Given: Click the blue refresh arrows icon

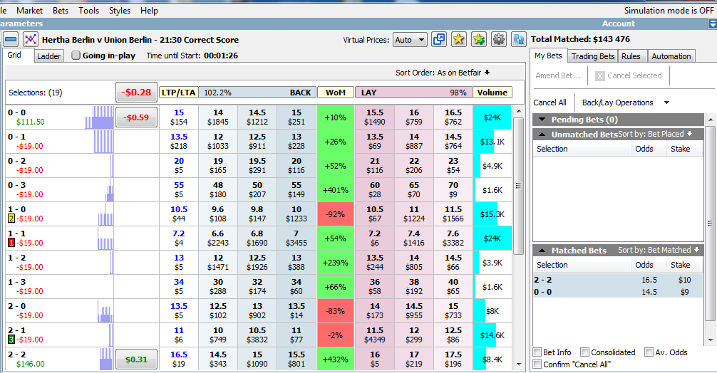Looking at the screenshot, I should [x=519, y=40].
